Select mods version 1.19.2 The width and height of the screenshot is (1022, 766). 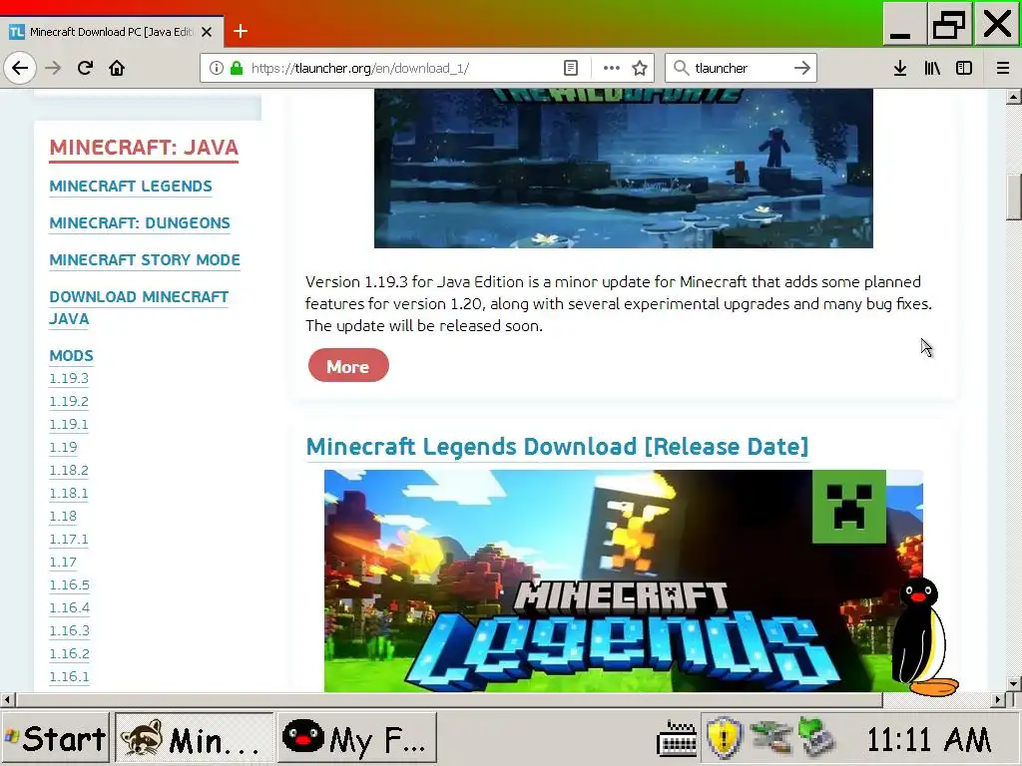pyautogui.click(x=69, y=401)
